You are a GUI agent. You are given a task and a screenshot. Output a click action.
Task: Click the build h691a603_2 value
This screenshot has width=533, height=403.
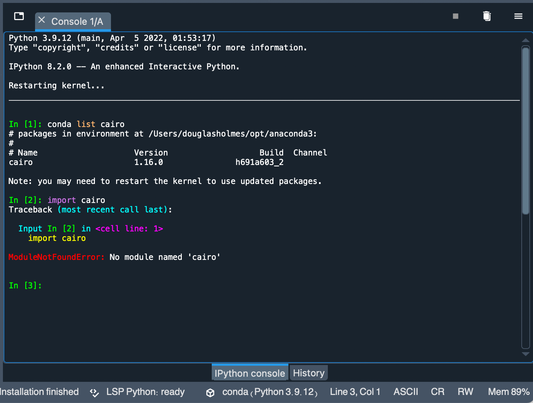260,162
